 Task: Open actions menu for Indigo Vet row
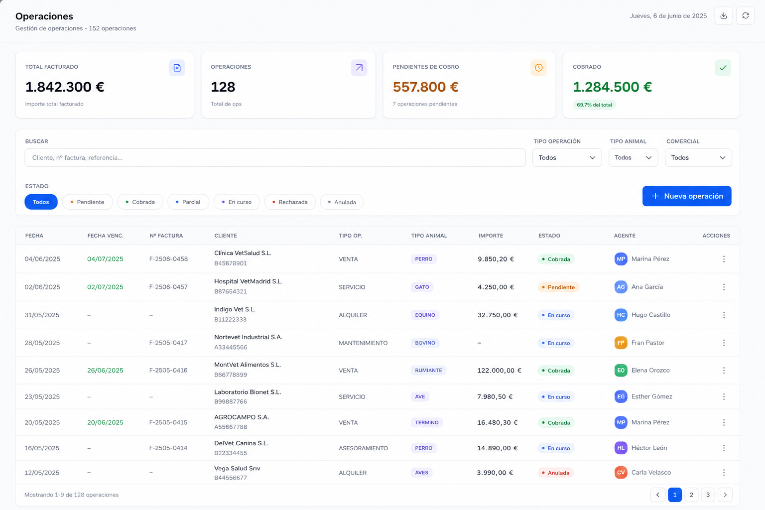coord(724,315)
